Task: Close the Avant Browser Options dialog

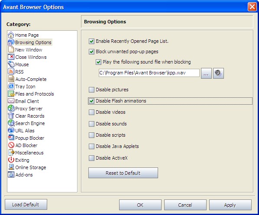Action: [252, 7]
